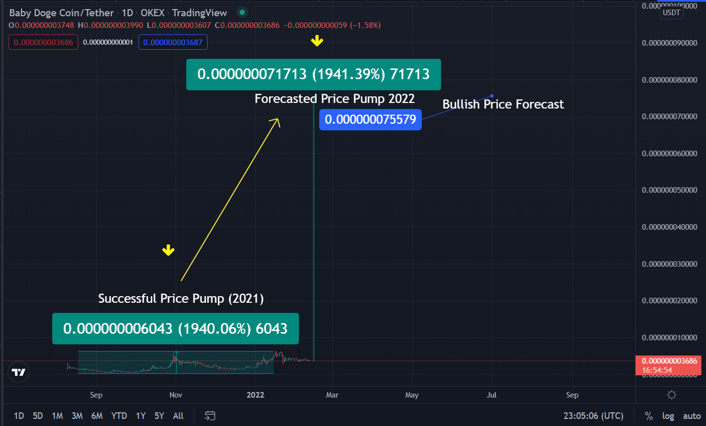Viewport: 706px width, 426px height.
Task: Click the TradingView logo on chart
Action: pos(18,372)
